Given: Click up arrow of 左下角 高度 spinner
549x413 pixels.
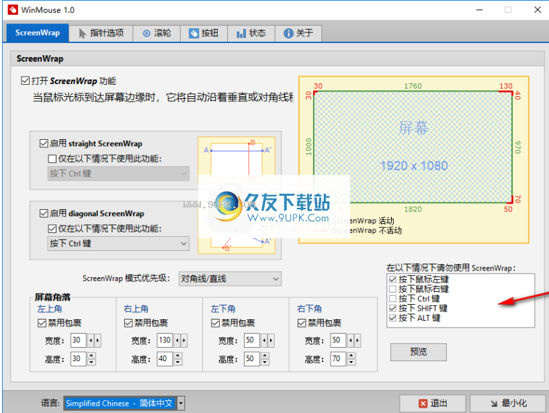Looking at the screenshot, I should (x=265, y=356).
